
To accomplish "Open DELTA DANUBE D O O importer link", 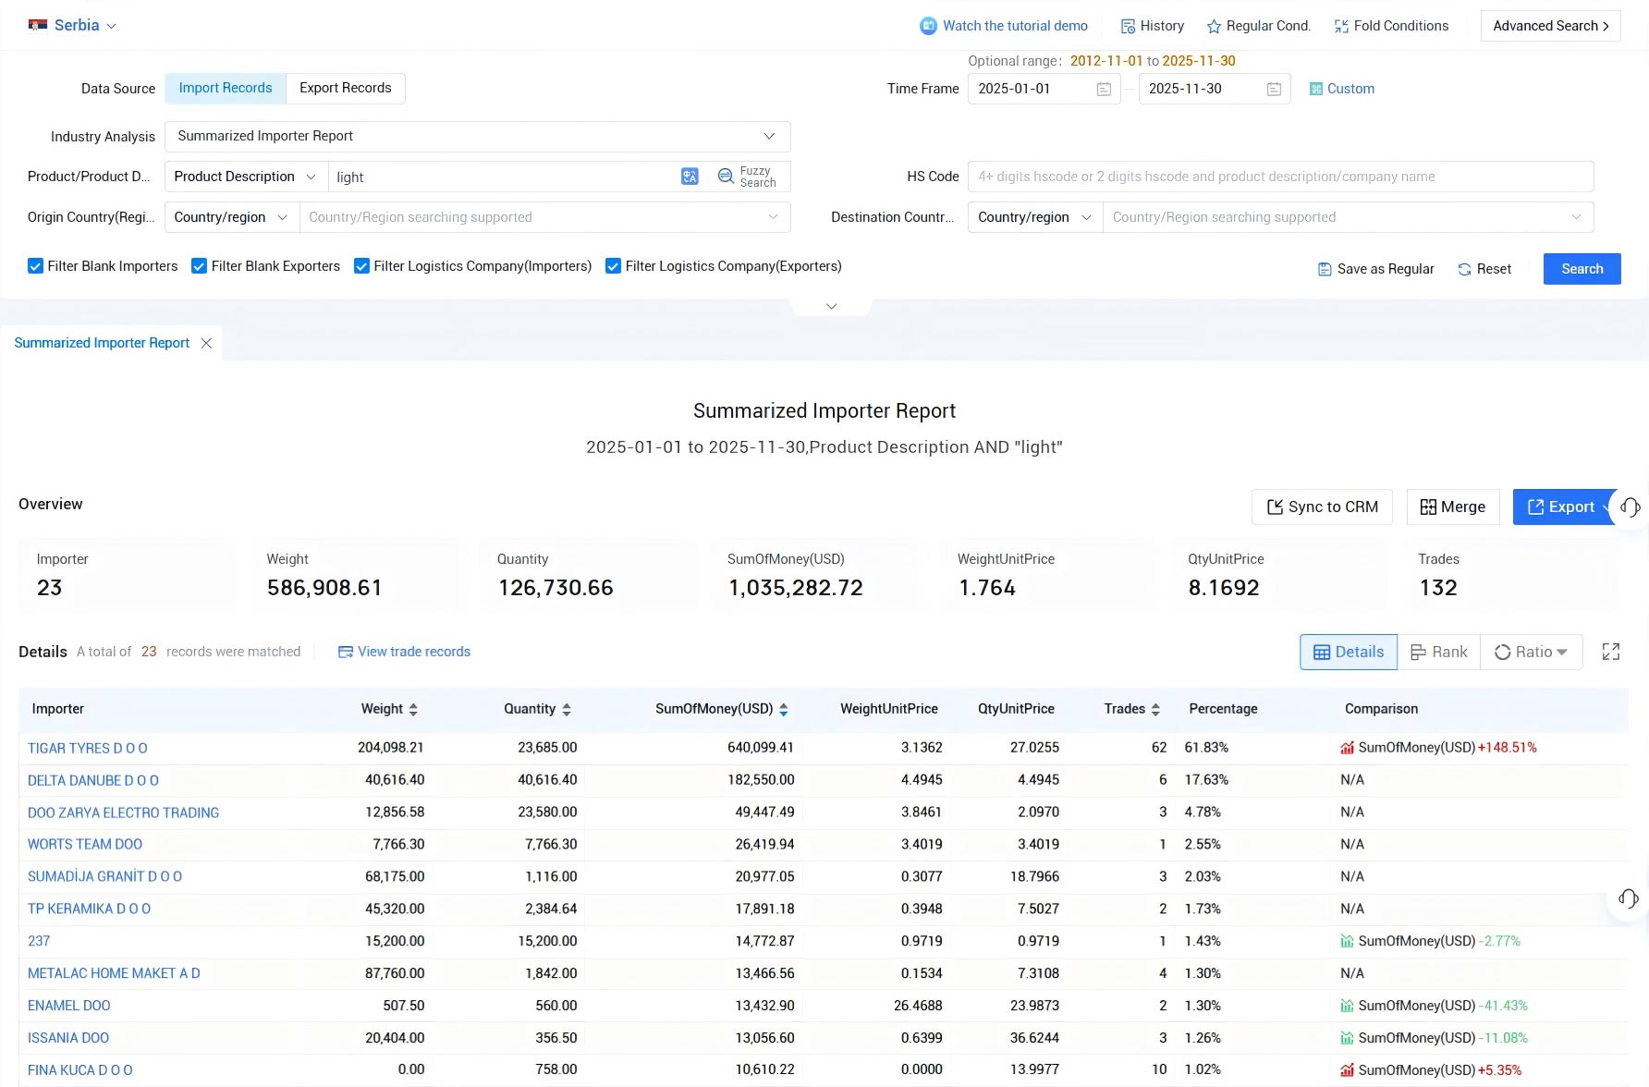I will click(x=93, y=780).
